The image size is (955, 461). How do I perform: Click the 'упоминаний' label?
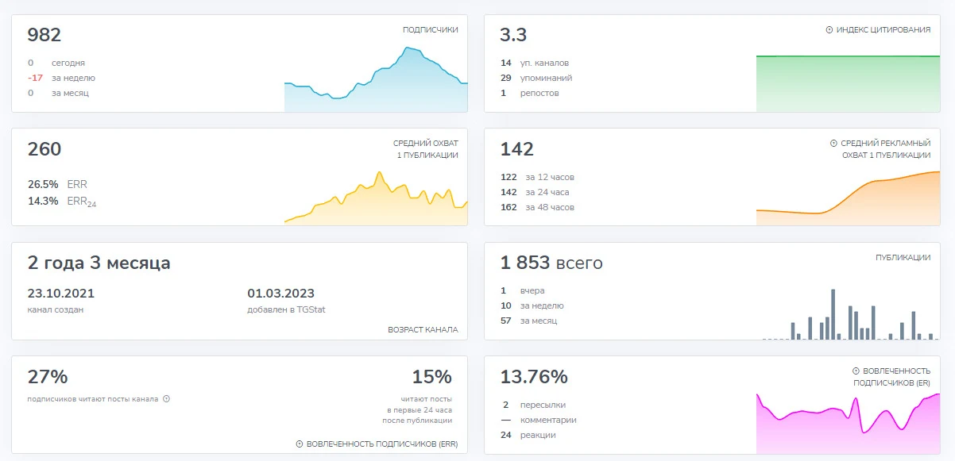click(x=546, y=78)
